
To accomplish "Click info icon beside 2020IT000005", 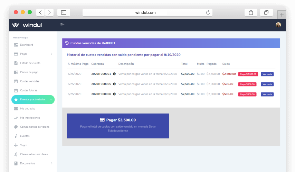I will [x=114, y=84].
